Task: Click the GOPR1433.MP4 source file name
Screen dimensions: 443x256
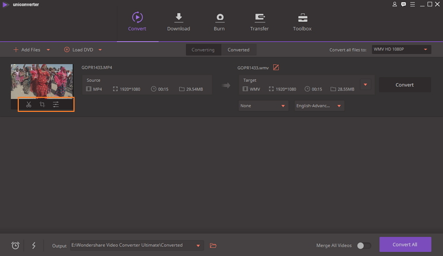Action: point(96,68)
